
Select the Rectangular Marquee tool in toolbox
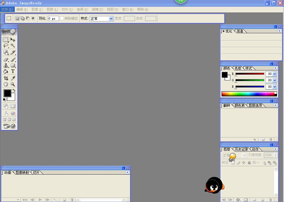coord(6,40)
